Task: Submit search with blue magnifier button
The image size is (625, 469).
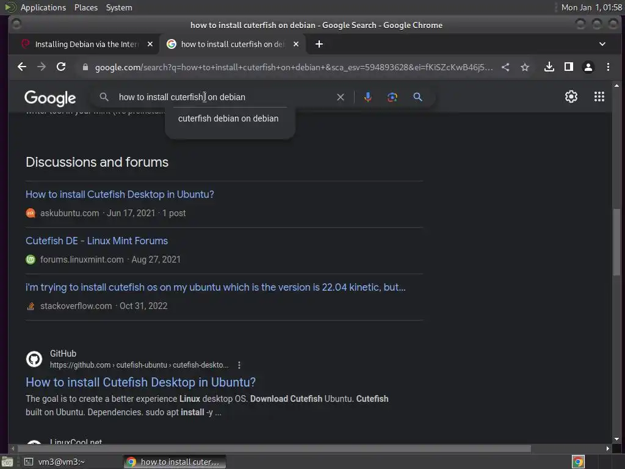Action: (417, 97)
